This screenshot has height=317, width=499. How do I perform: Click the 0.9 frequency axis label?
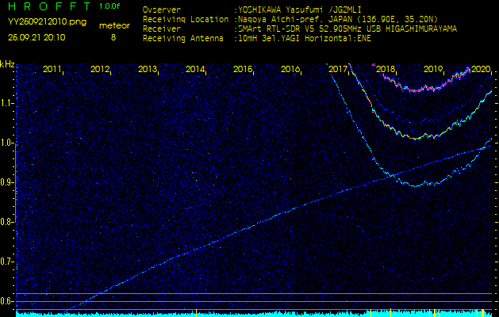coord(7,182)
